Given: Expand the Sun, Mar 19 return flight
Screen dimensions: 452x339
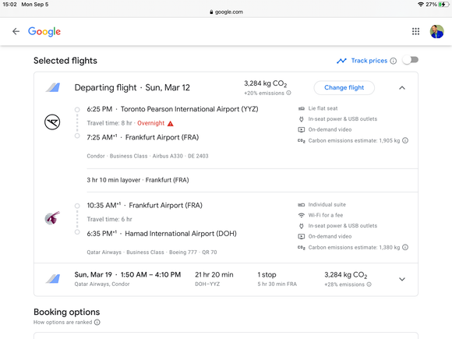Looking at the screenshot, I should pyautogui.click(x=402, y=279).
